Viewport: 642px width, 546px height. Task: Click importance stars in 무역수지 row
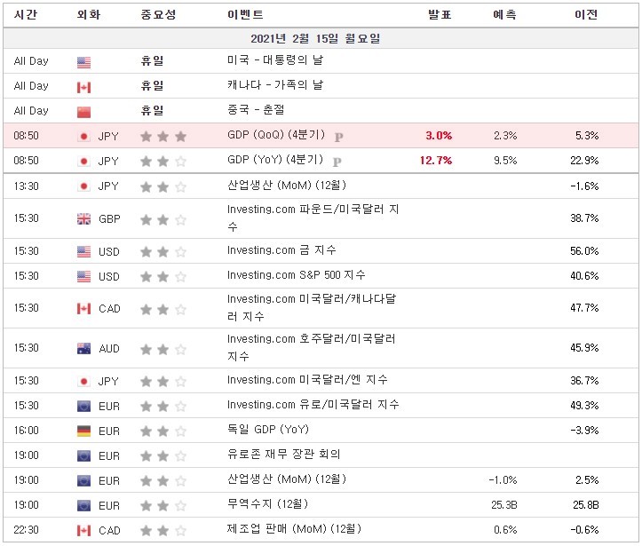coord(163,506)
